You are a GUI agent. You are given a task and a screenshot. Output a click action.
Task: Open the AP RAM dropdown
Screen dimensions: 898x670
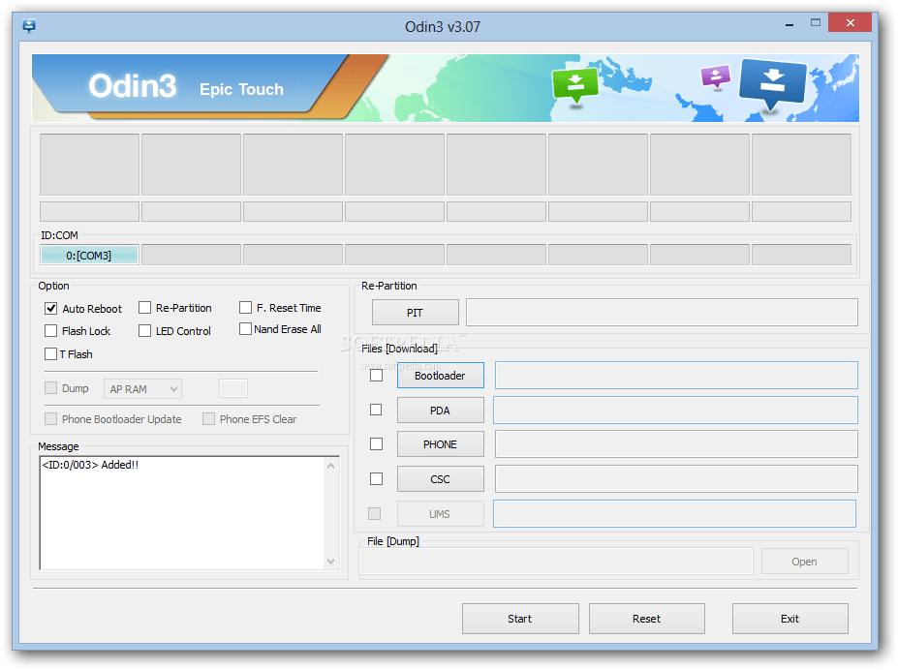[x=142, y=389]
